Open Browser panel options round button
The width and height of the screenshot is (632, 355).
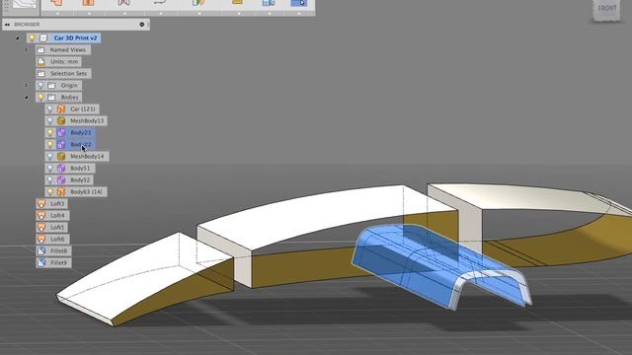pos(142,25)
